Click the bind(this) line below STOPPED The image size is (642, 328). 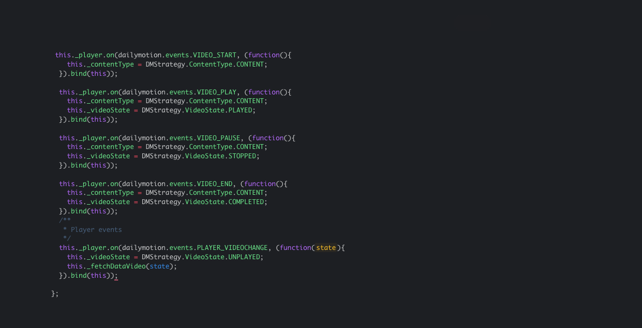point(89,165)
